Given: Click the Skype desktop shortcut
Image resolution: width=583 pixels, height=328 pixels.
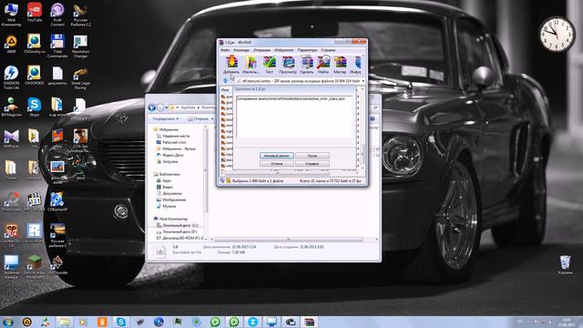Looking at the screenshot, I should pos(35,108).
